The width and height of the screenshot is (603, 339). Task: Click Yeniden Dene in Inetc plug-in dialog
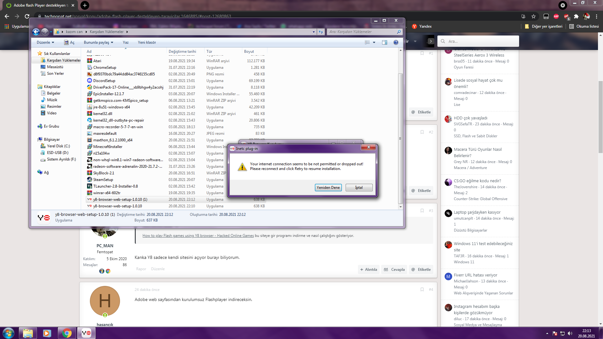point(328,188)
